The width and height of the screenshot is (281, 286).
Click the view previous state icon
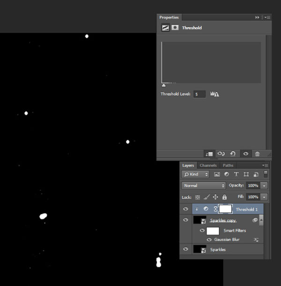pyautogui.click(x=221, y=154)
